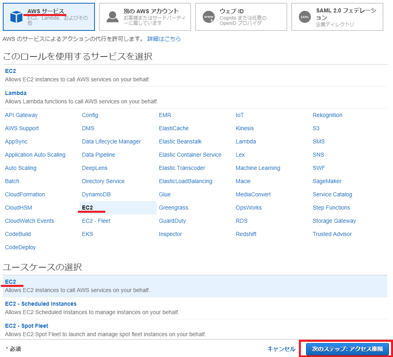The height and width of the screenshot is (357, 393).
Task: Select the SAML 2.0 フェデレーション card
Action: tap(337, 17)
